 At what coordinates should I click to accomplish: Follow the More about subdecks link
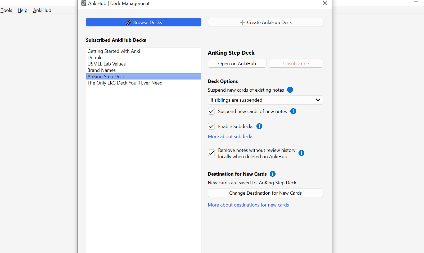[x=231, y=137]
